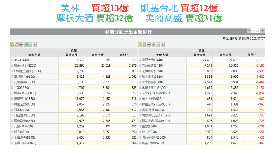Click the blue checkmark icon above 買超 table
This screenshot has height=154, width=275.
coord(30,45)
